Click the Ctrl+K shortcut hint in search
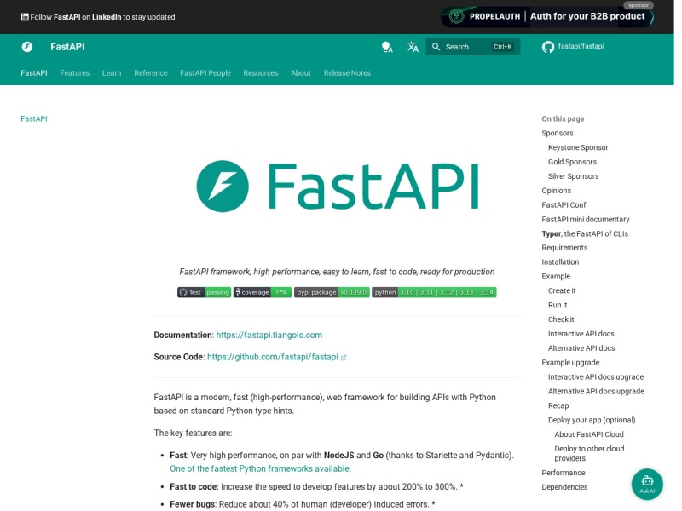The height and width of the screenshot is (511, 682). (503, 47)
